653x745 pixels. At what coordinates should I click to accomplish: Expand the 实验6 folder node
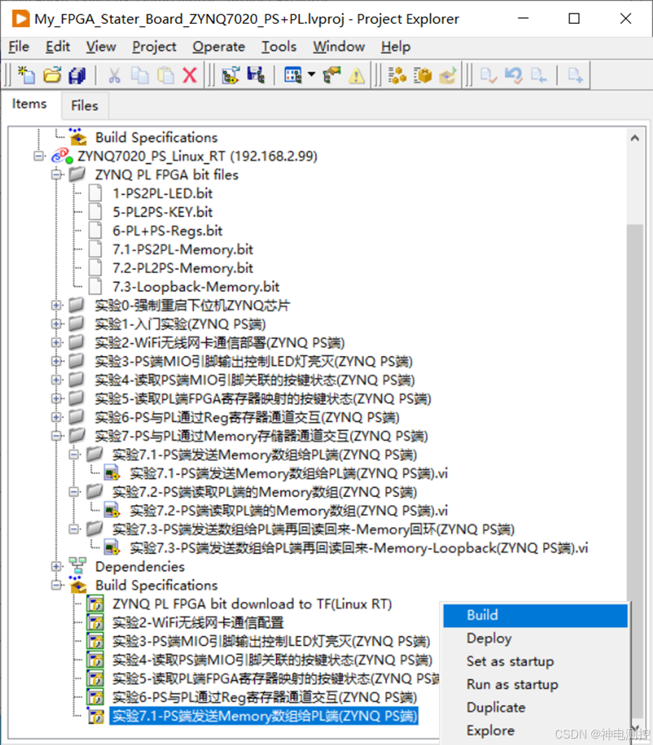(57, 417)
